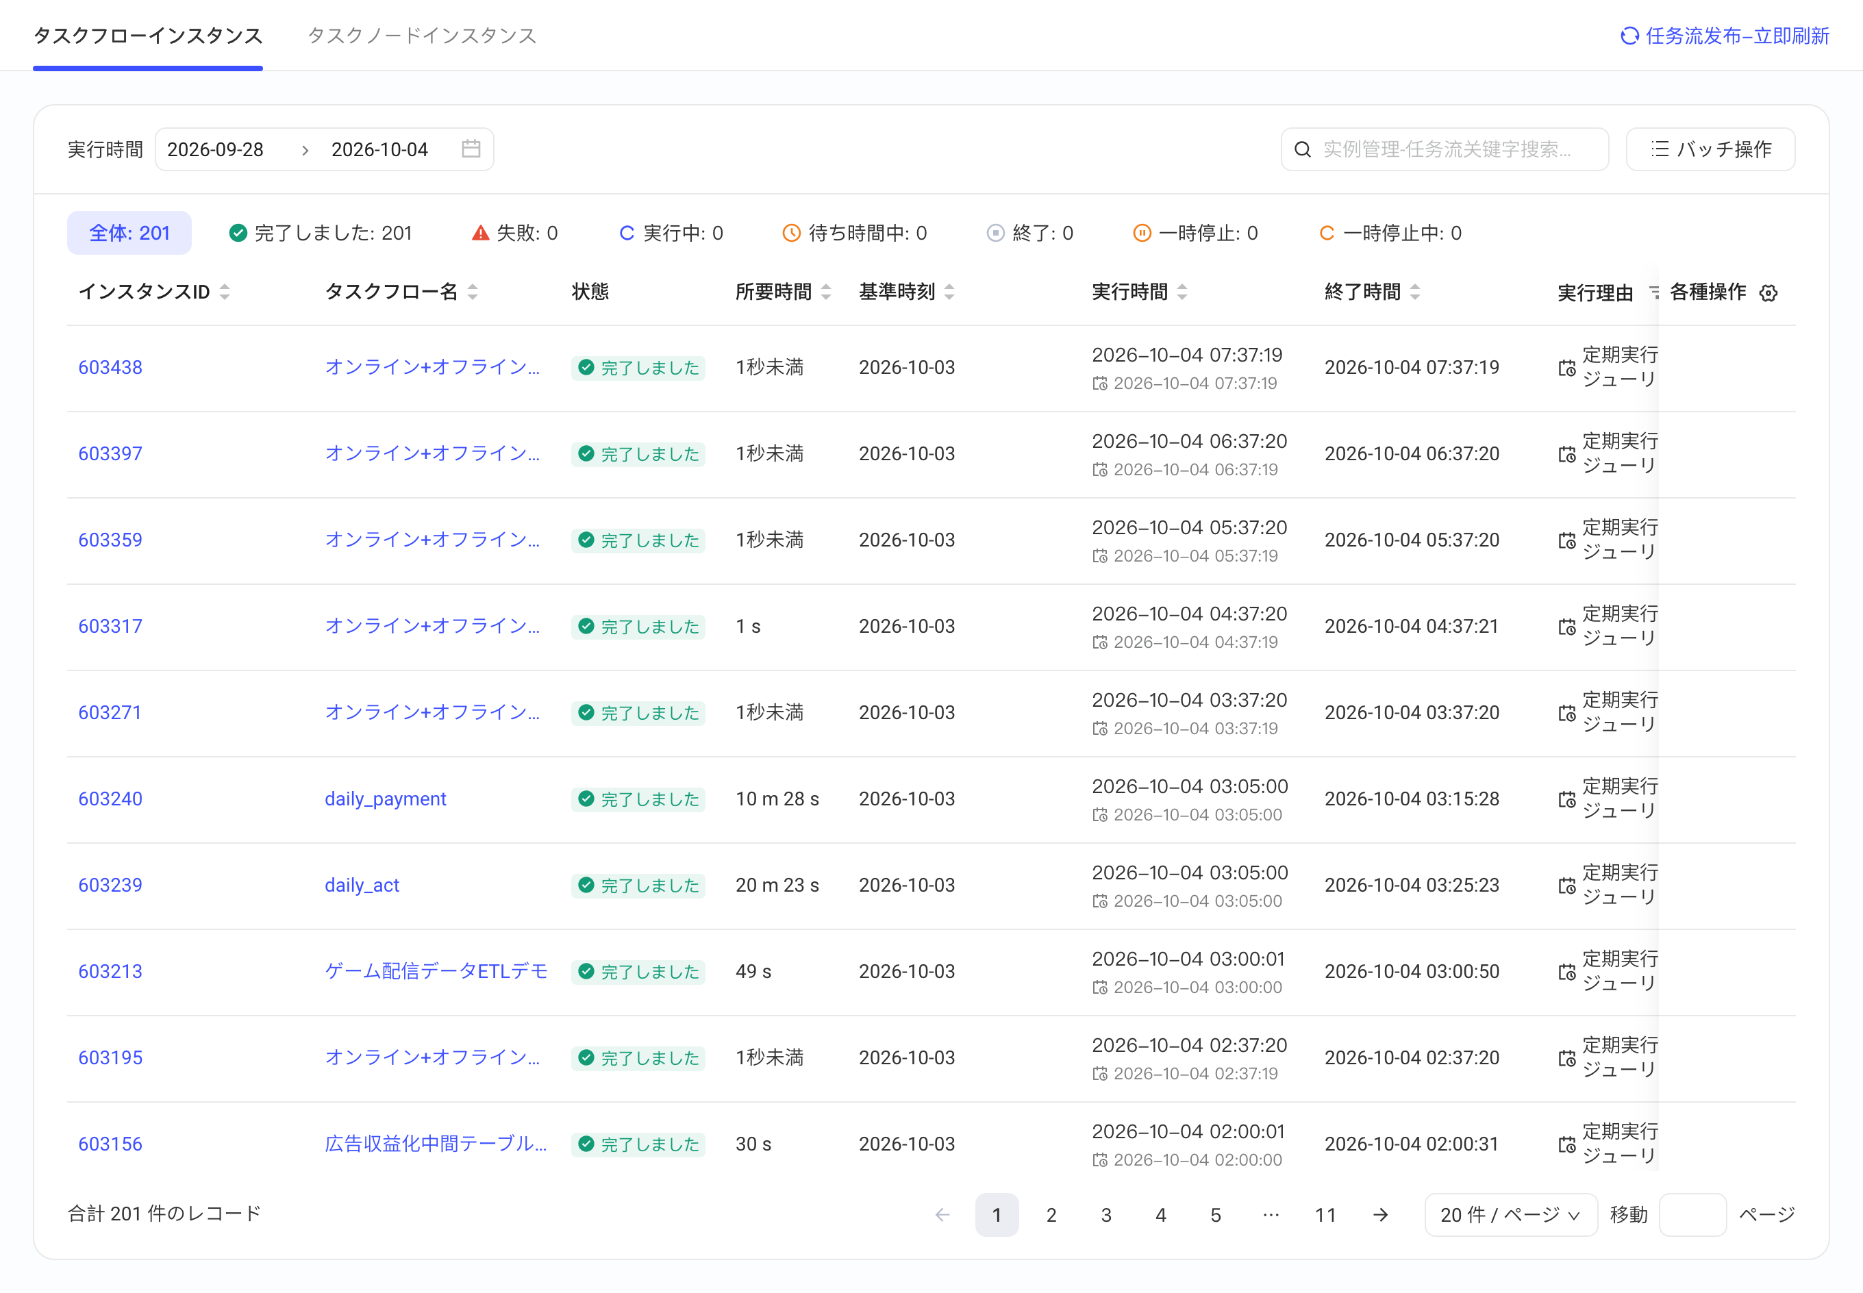The image size is (1863, 1293).
Task: Click the previous page arrow
Action: (x=942, y=1214)
